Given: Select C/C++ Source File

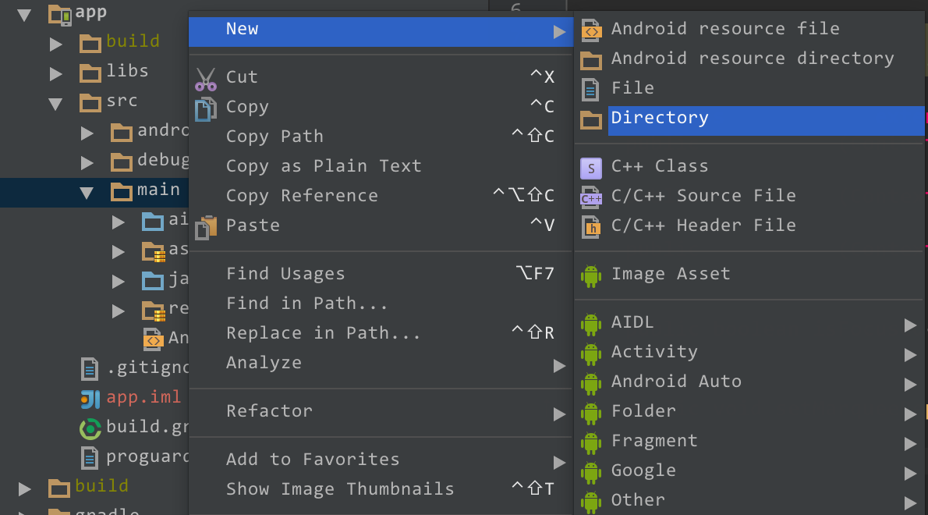Looking at the screenshot, I should (750, 196).
